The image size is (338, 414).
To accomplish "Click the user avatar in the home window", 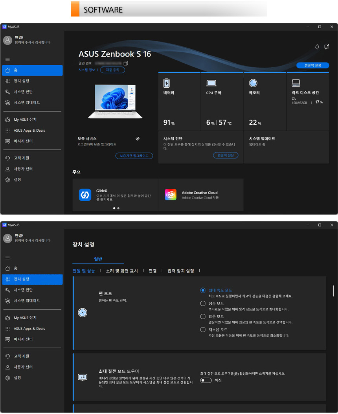I will click(7, 40).
